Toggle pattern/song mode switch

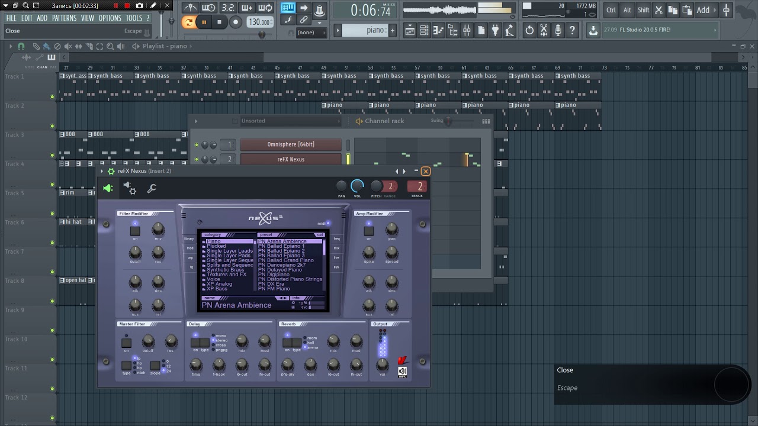point(189,22)
